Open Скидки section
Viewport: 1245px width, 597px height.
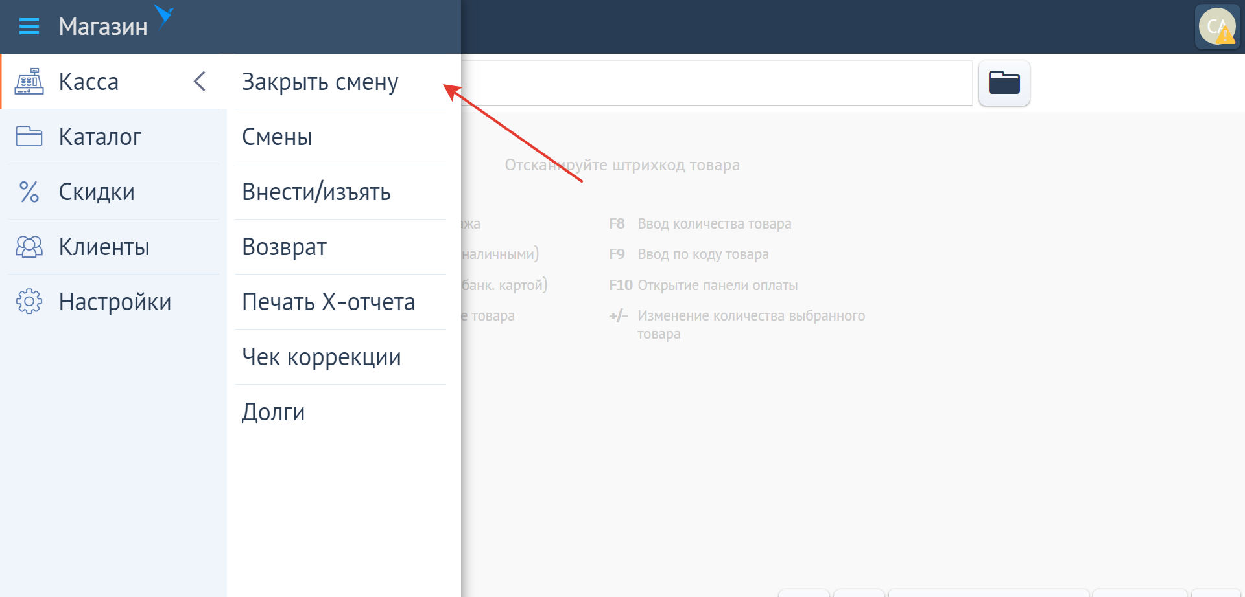(113, 192)
